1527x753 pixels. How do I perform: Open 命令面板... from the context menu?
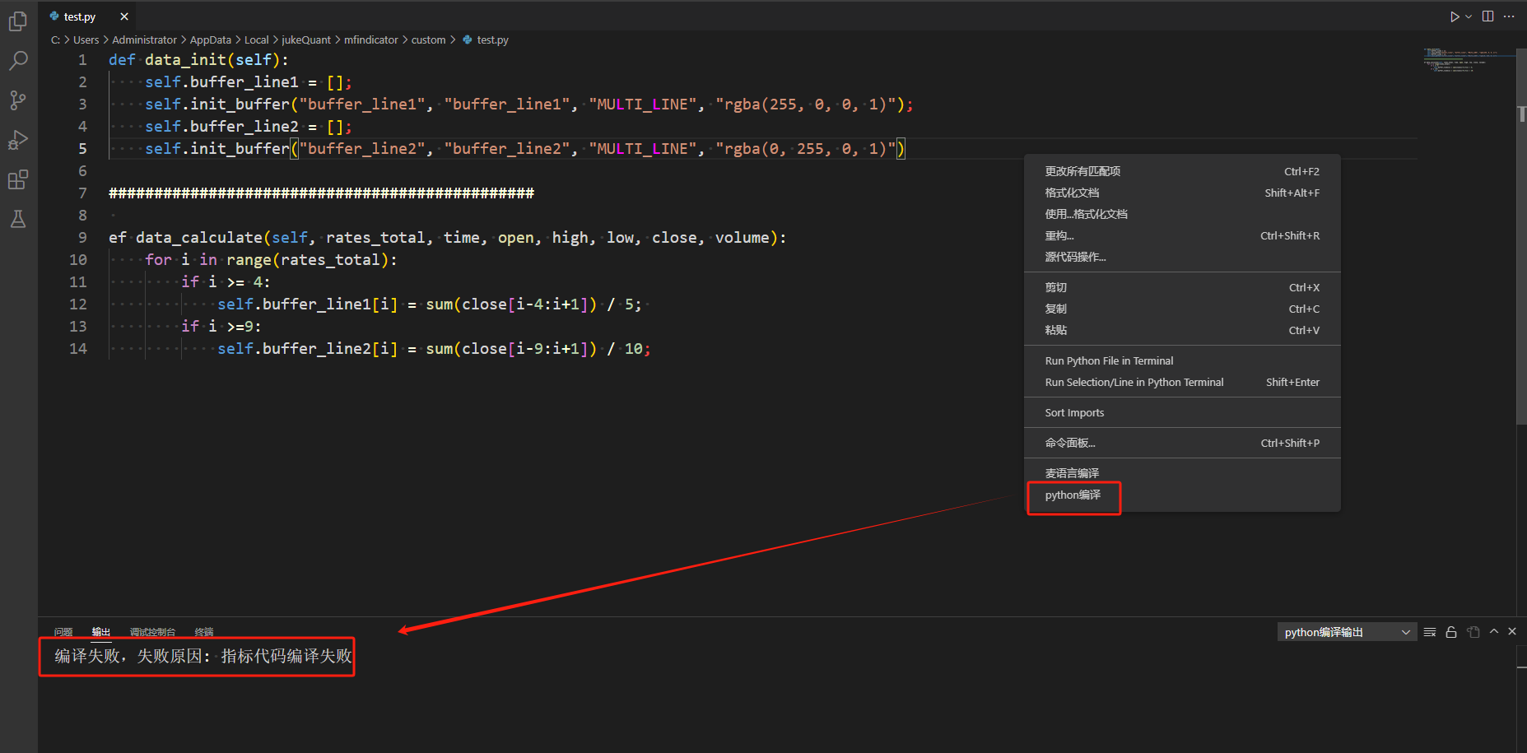(x=1182, y=443)
